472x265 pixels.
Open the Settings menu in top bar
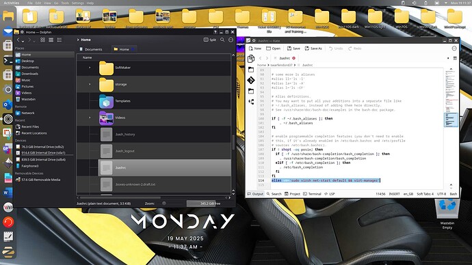pos(78,3)
